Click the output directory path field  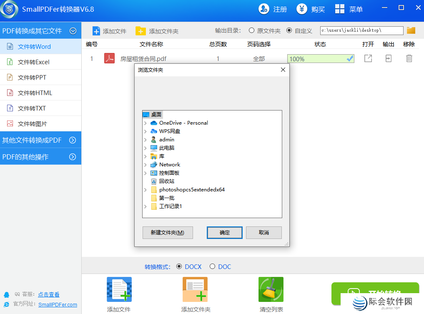tap(361, 30)
